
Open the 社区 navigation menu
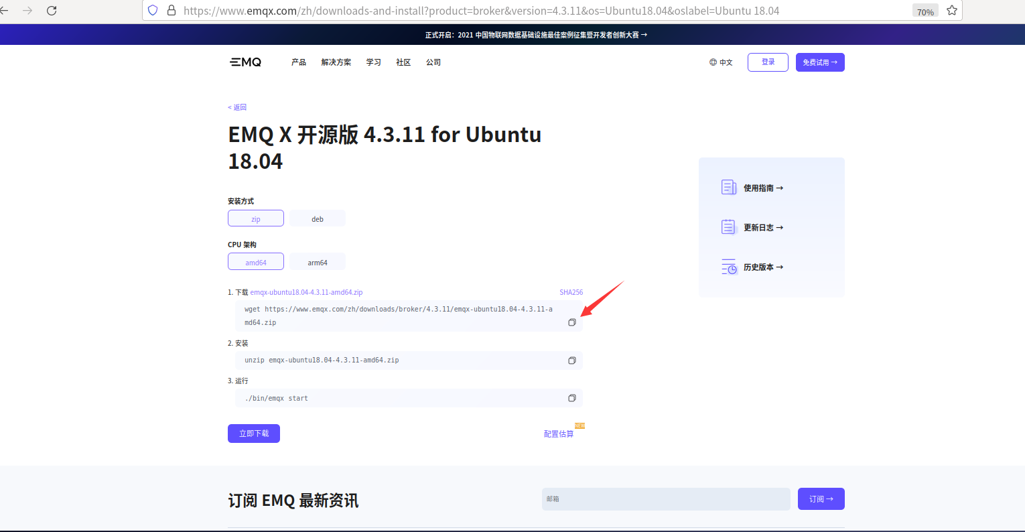(403, 62)
